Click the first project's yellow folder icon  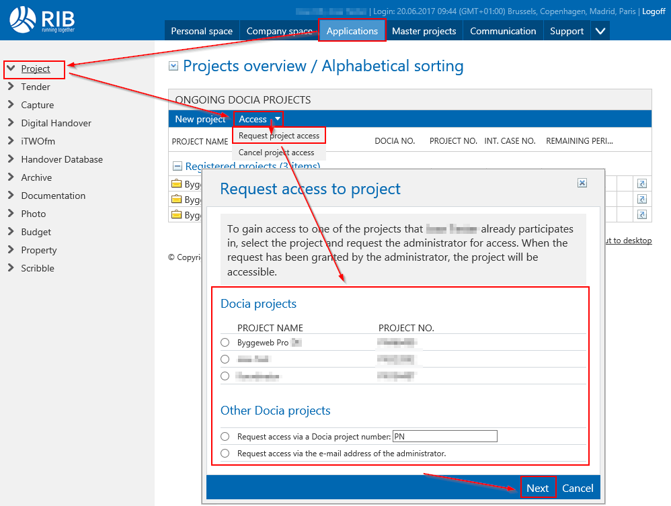click(x=177, y=183)
